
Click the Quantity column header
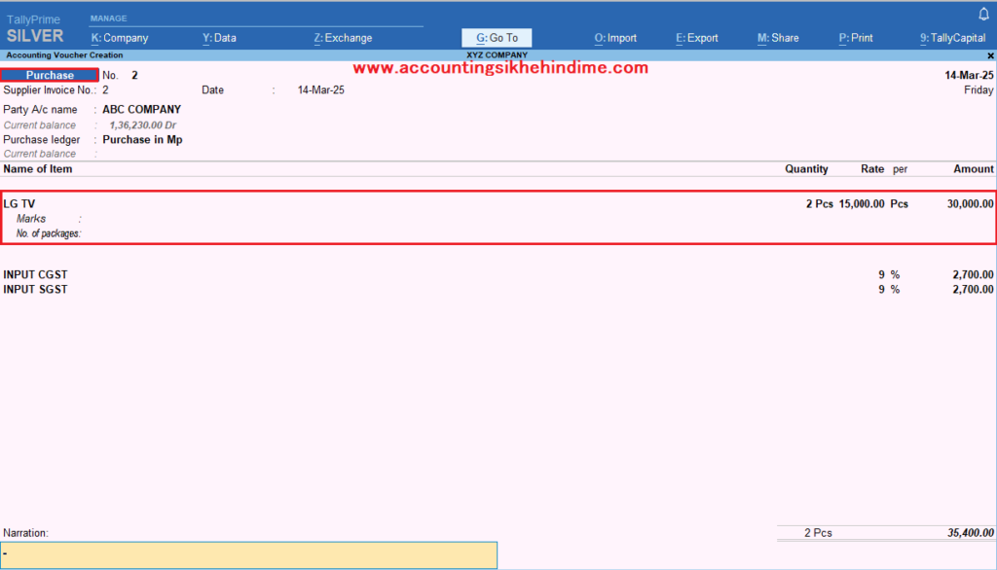pos(806,169)
